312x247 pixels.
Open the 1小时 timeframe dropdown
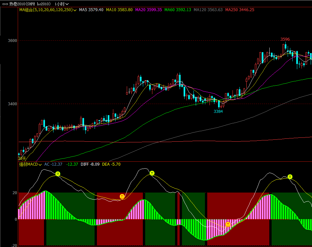pyautogui.click(x=62, y=4)
